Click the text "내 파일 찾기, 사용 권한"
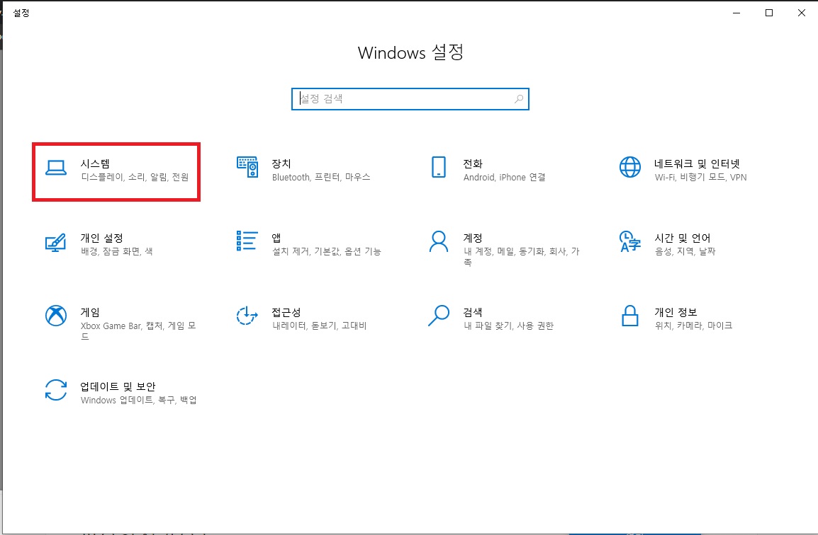Screen dimensions: 818x535 508,326
